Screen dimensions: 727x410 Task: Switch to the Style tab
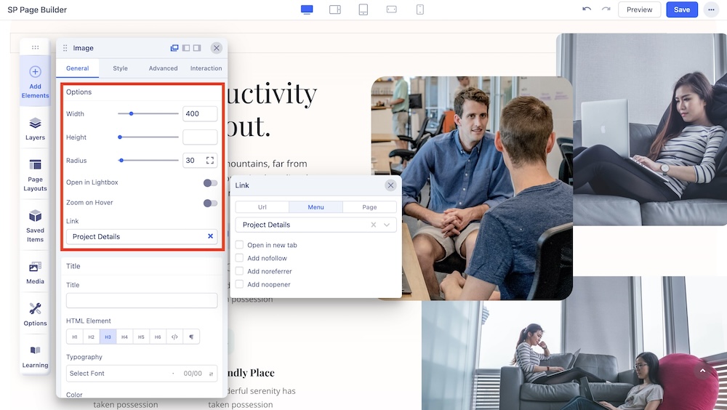[120, 68]
